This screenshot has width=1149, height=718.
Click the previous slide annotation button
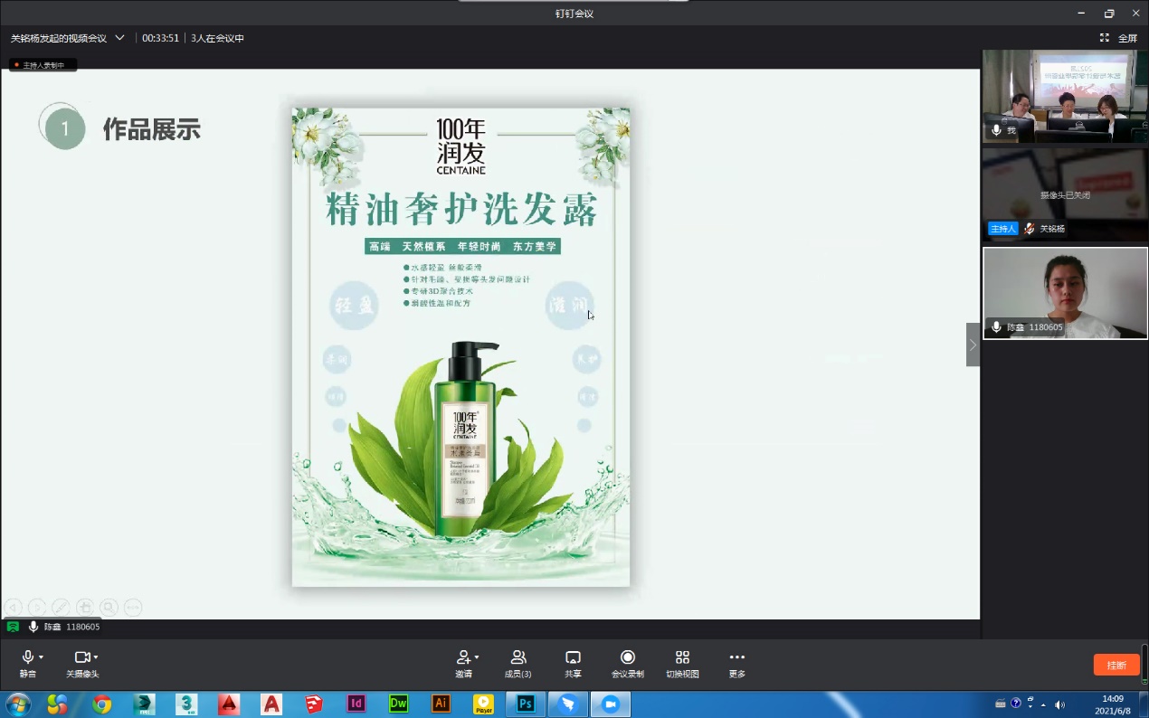pos(13,608)
